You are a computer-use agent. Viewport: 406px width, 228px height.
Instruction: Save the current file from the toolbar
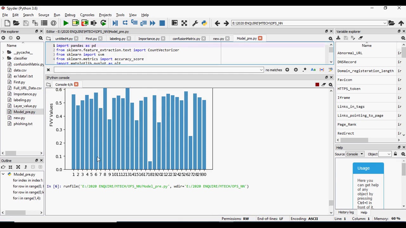26,23
